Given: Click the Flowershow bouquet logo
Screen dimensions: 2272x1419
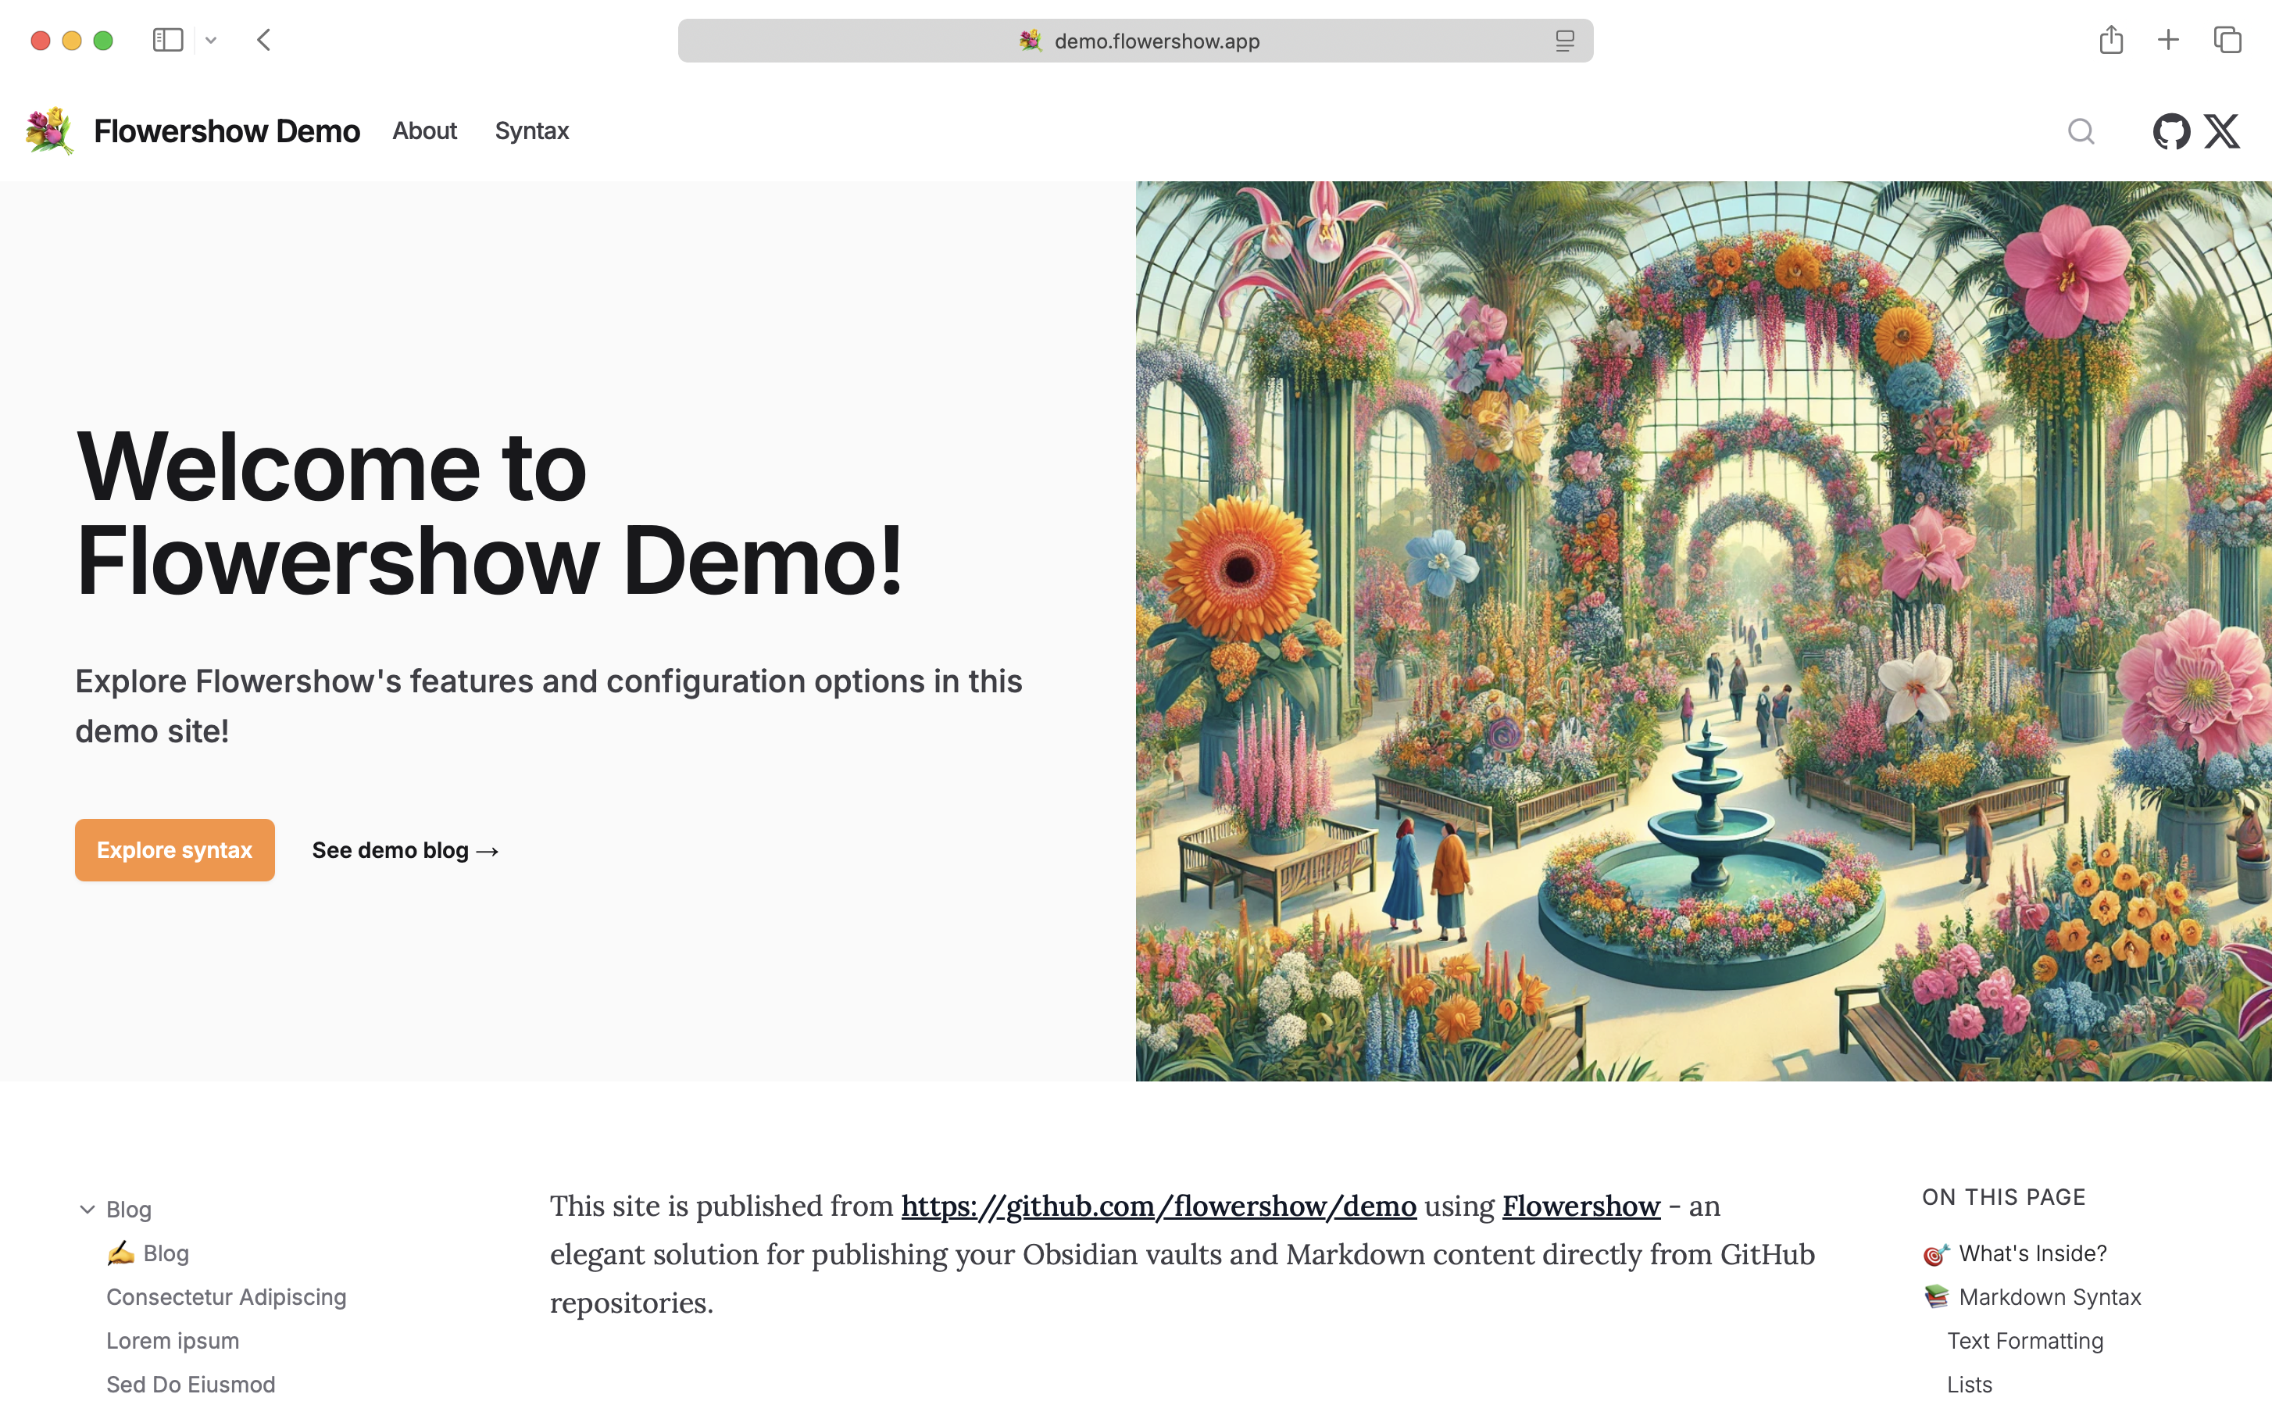Looking at the screenshot, I should click(x=48, y=130).
